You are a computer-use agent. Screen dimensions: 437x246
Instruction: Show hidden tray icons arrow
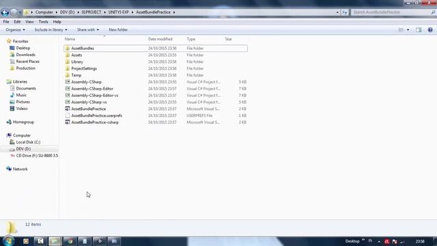[379, 241]
